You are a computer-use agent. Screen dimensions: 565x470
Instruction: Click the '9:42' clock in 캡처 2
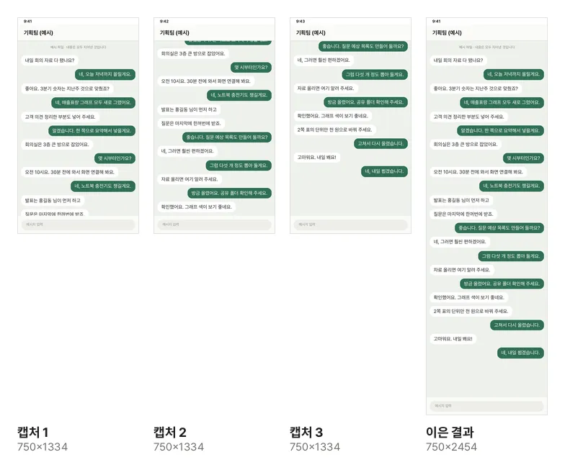pyautogui.click(x=164, y=22)
